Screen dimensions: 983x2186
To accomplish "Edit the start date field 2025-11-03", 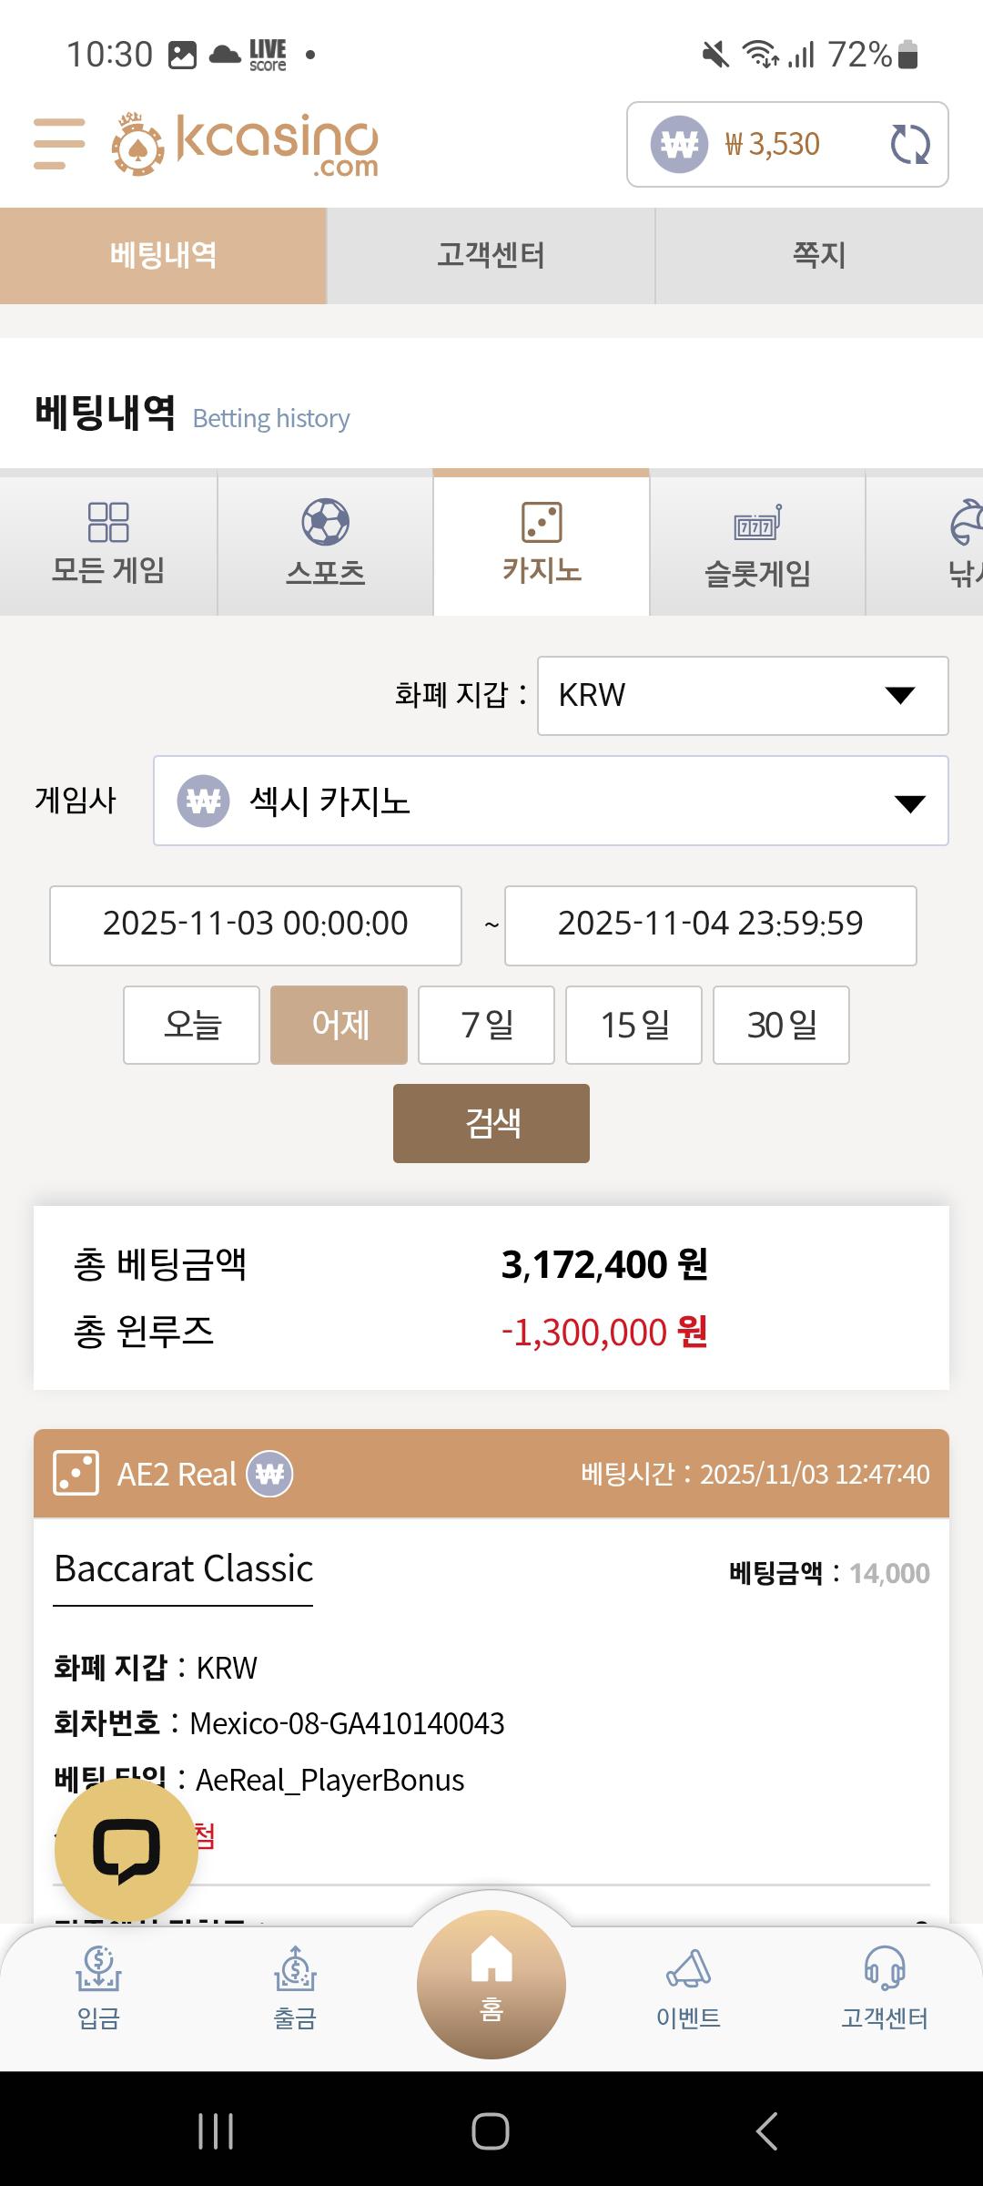I will (256, 924).
